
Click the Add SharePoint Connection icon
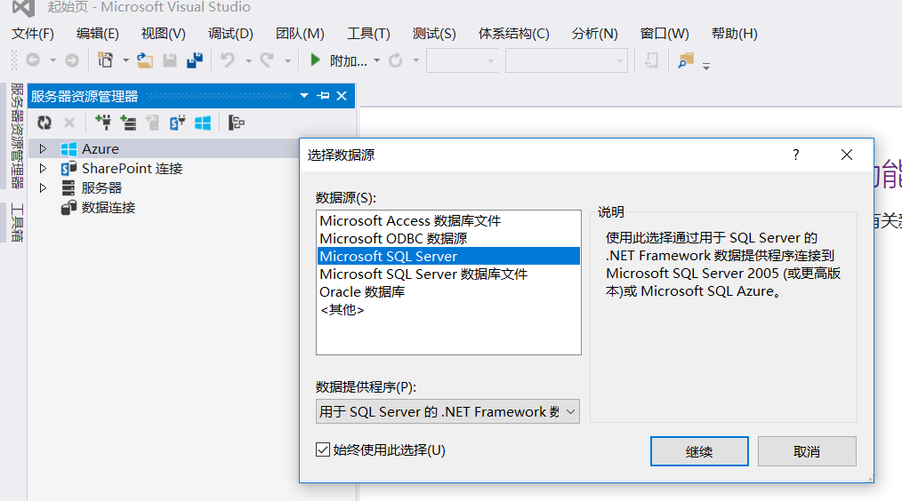pyautogui.click(x=178, y=123)
